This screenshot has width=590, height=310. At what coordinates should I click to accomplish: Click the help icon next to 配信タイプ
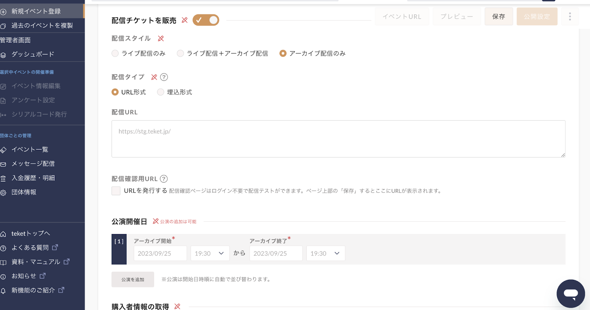pyautogui.click(x=164, y=77)
